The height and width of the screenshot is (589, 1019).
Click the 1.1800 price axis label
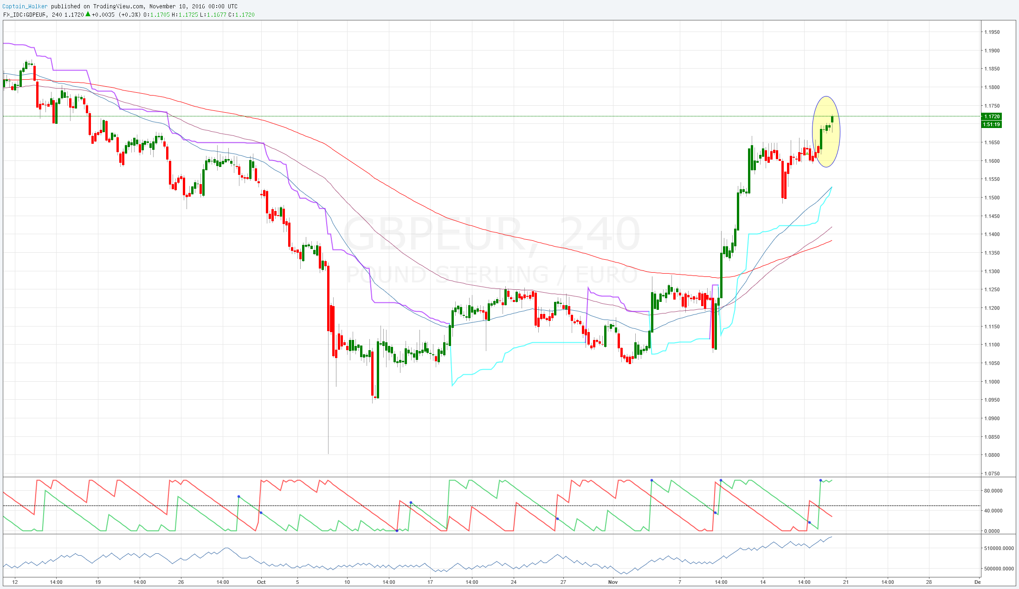(x=992, y=87)
